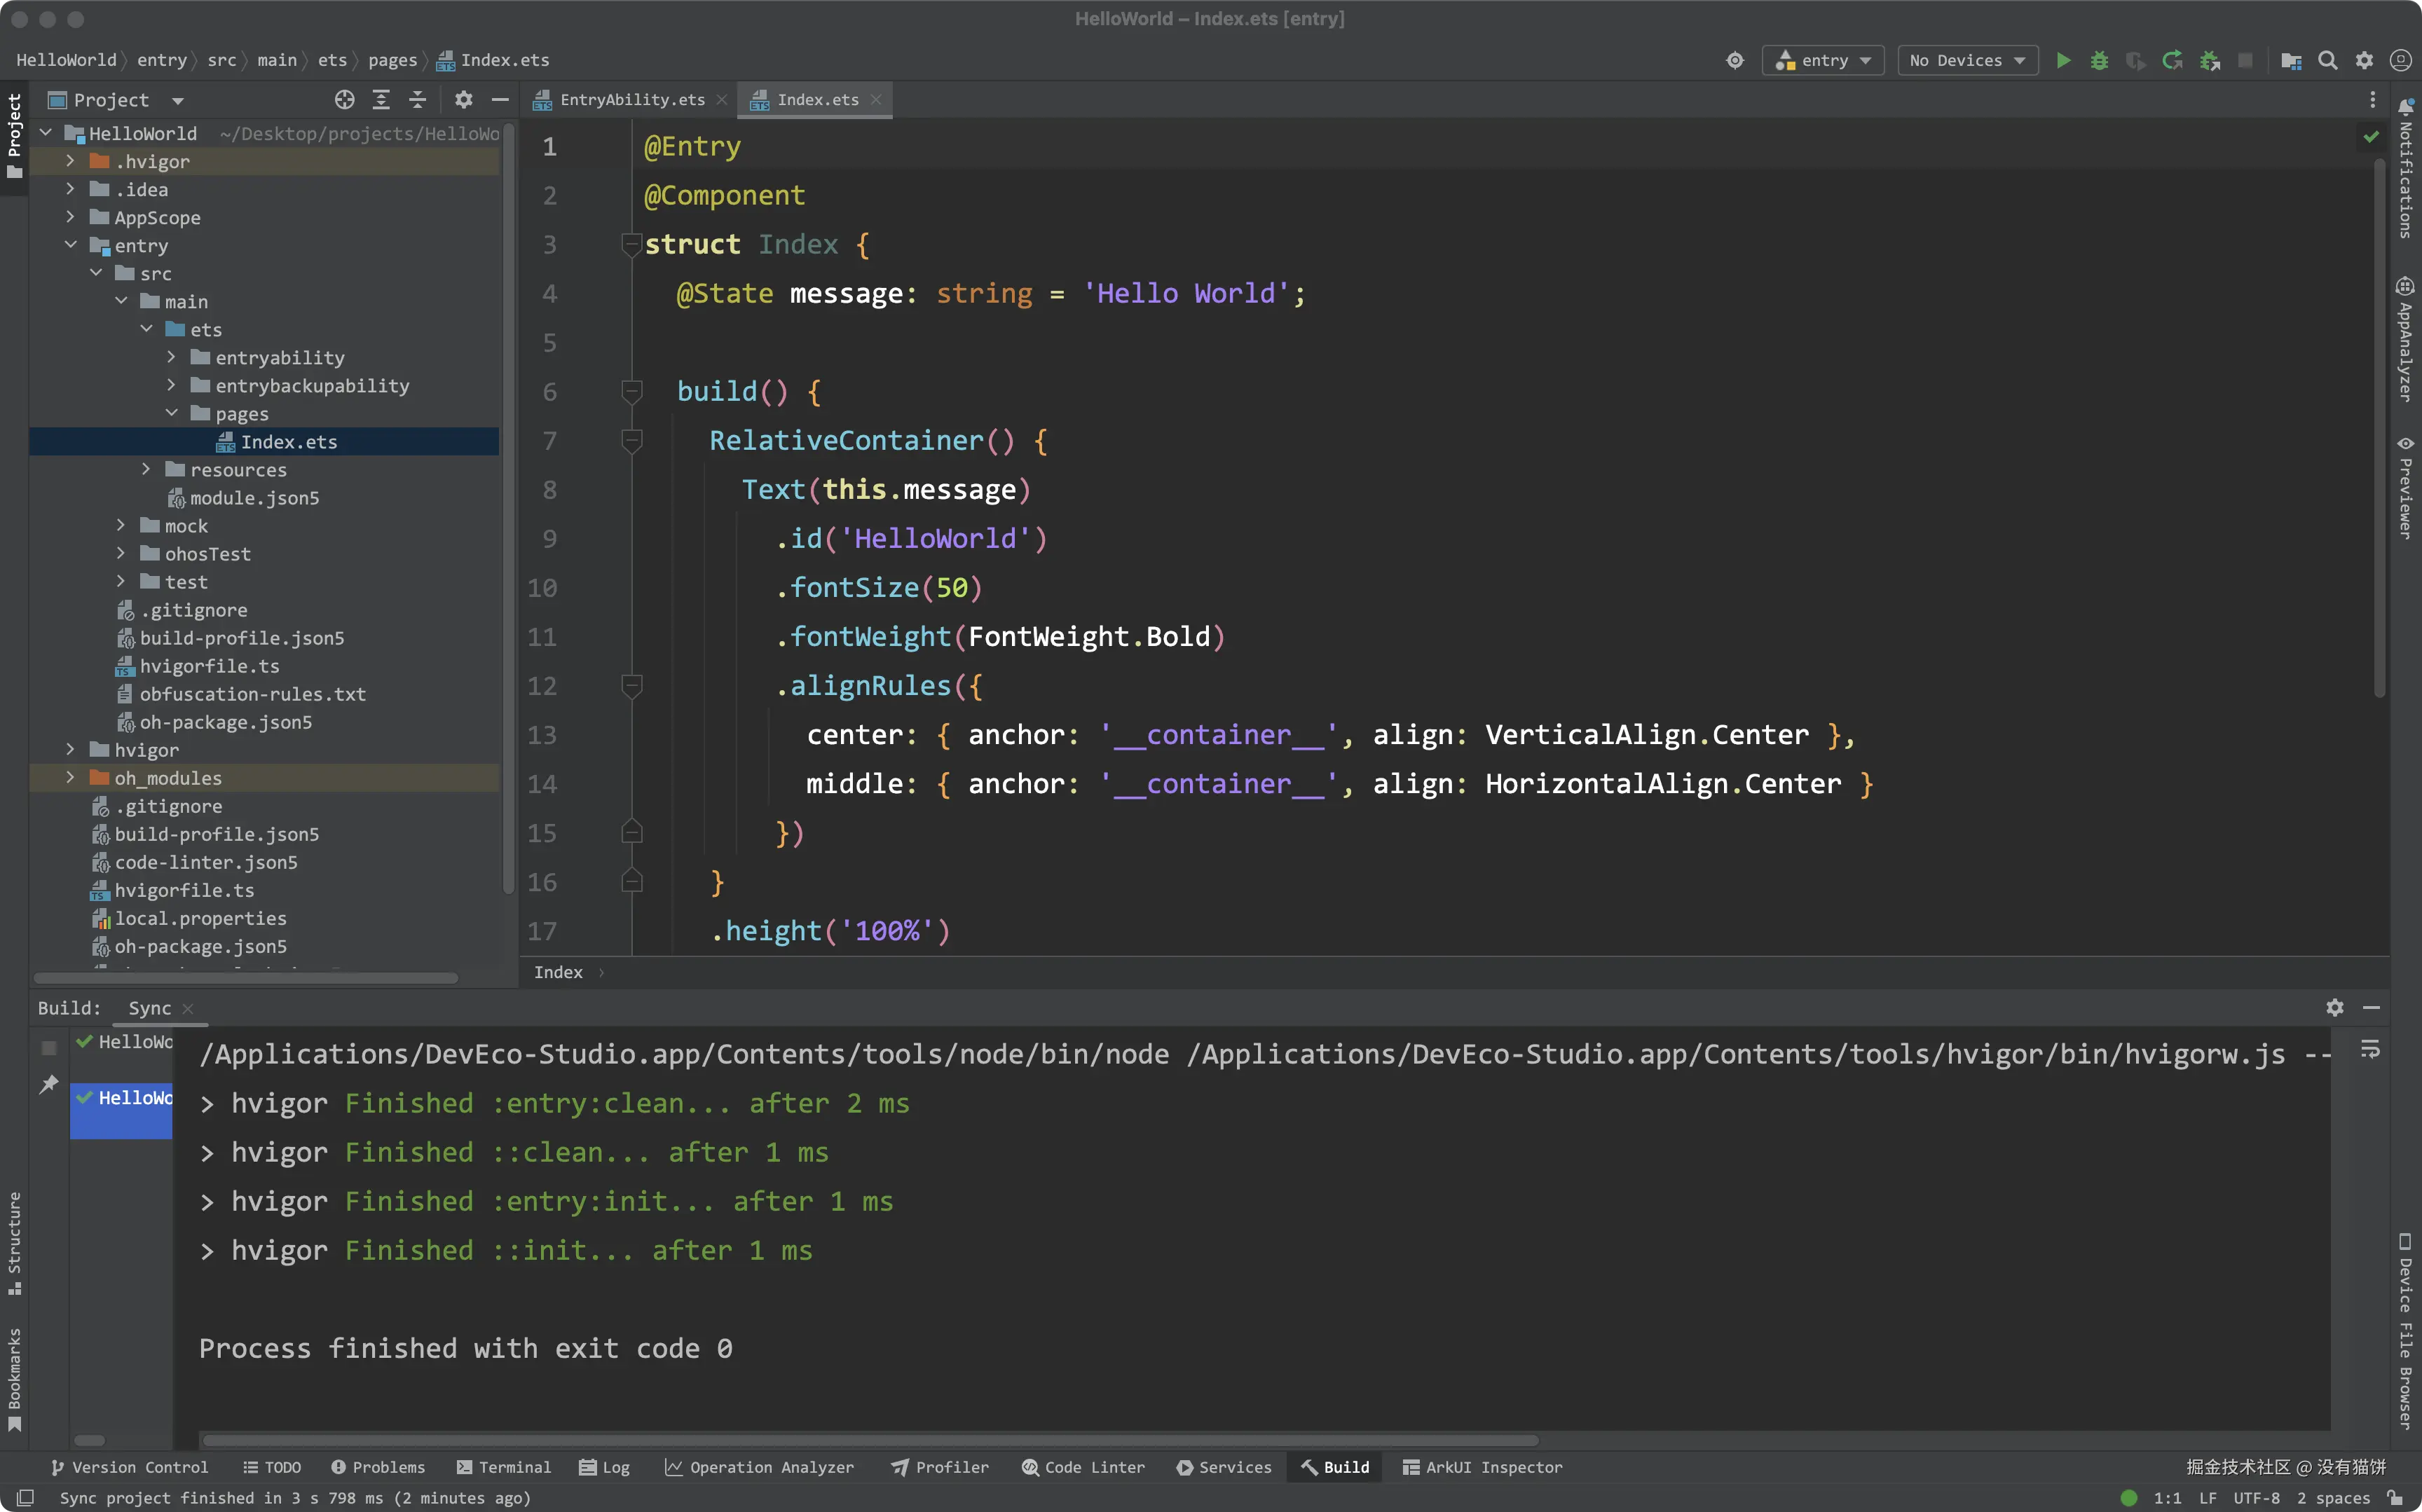Collapse the pages folder
This screenshot has height=1512, width=2422.
point(171,413)
